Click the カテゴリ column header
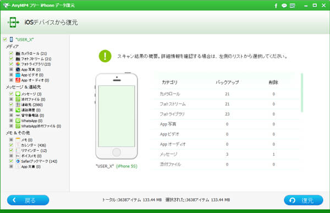Viewport: 330px width, 213px height. pos(169,82)
